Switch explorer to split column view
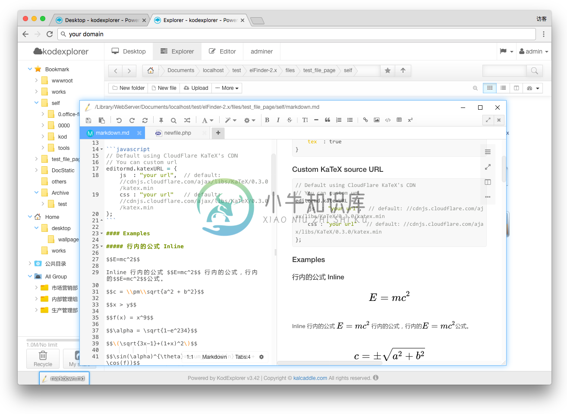This screenshot has height=414, width=567. [x=516, y=88]
